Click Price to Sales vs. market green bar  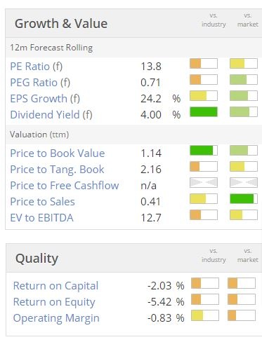coord(244,199)
